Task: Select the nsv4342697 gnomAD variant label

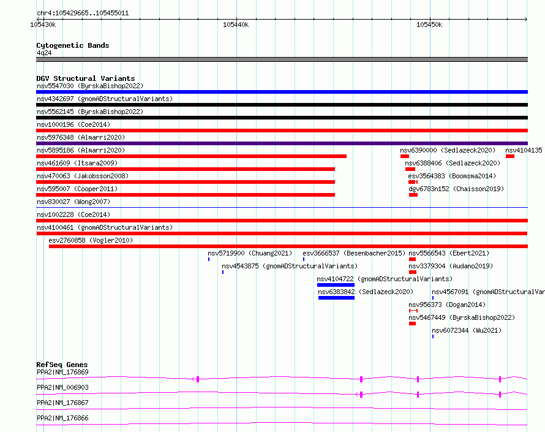Action: pyautogui.click(x=105, y=99)
